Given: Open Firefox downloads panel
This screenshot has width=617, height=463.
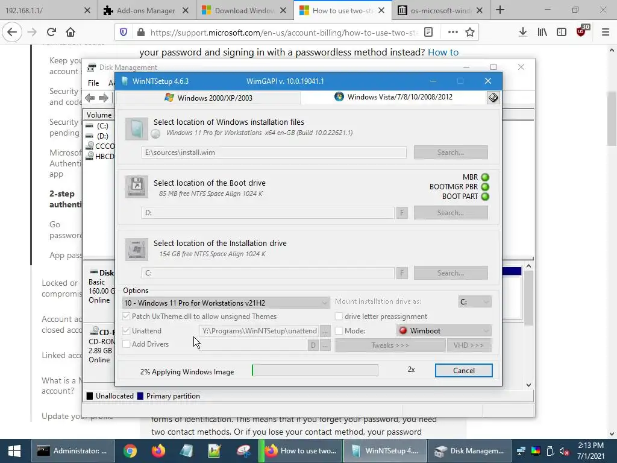Looking at the screenshot, I should [x=522, y=33].
